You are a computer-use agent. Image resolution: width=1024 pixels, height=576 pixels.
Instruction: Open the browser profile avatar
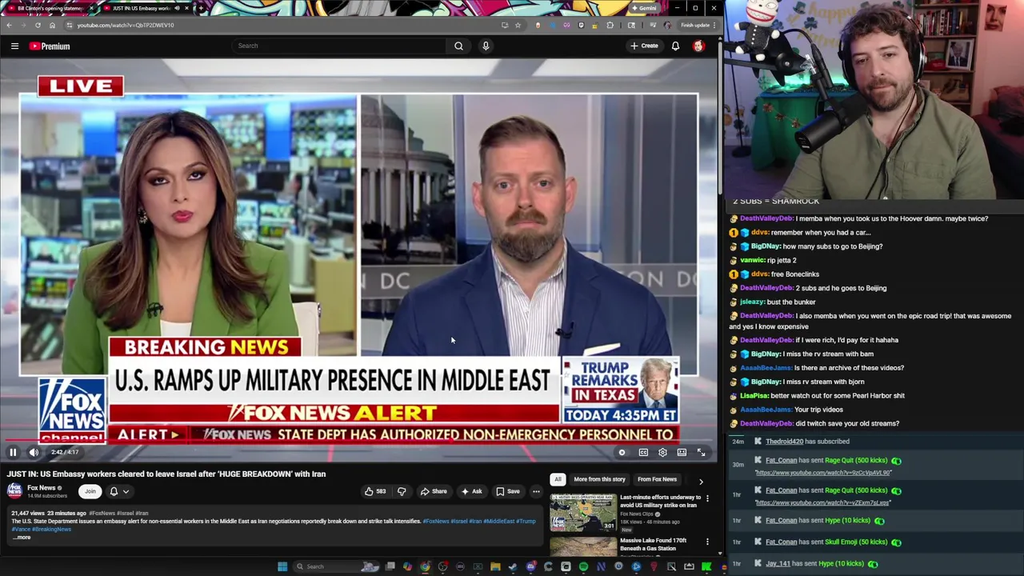[667, 25]
